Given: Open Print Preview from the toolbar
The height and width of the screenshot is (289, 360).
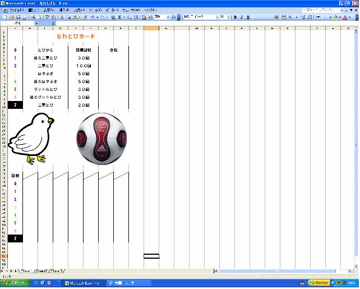Looking at the screenshot, I should [39, 17].
